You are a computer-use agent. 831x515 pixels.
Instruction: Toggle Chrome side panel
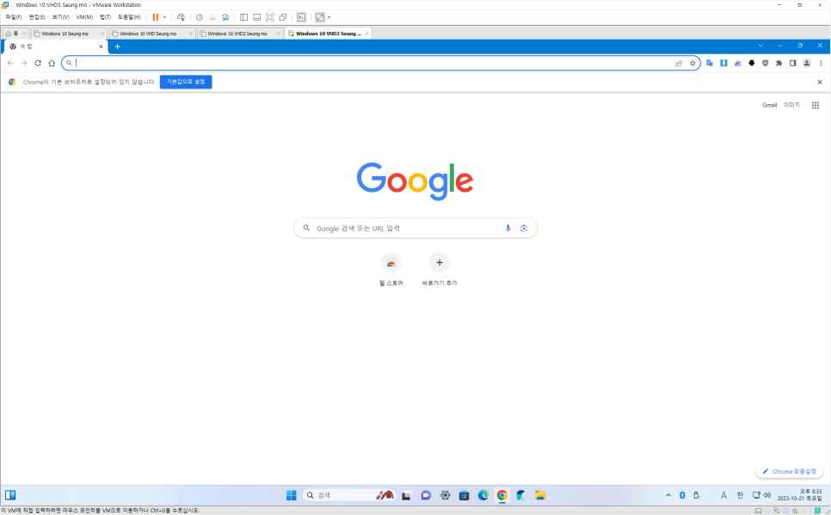point(793,63)
